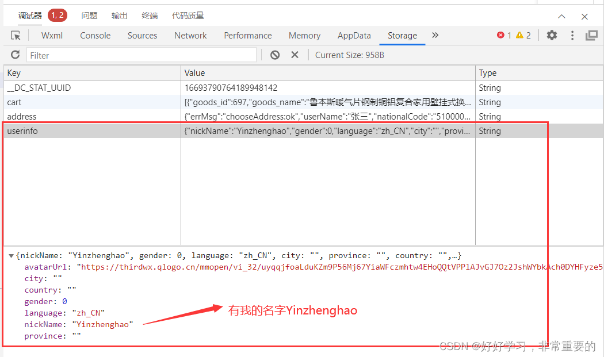Click the dock position icon

click(x=591, y=35)
